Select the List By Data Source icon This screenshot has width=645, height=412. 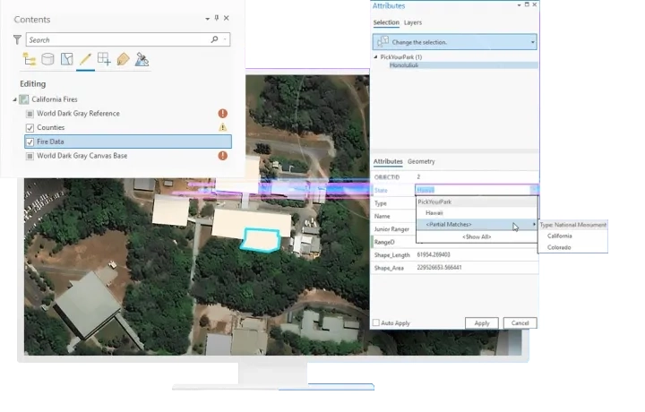coord(47,60)
